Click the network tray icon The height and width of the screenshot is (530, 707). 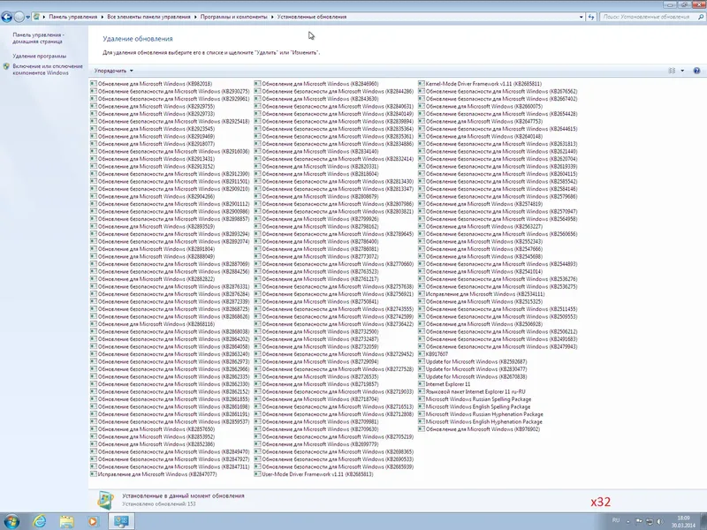click(x=650, y=521)
